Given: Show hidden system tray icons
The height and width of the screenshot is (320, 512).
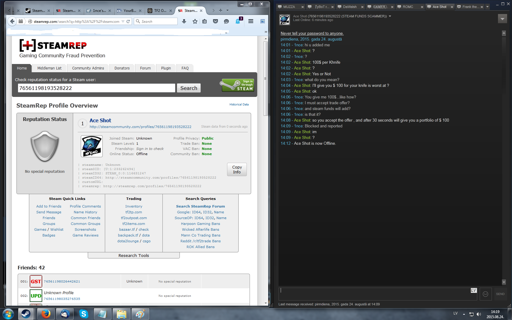Looking at the screenshot, I should click(464, 314).
